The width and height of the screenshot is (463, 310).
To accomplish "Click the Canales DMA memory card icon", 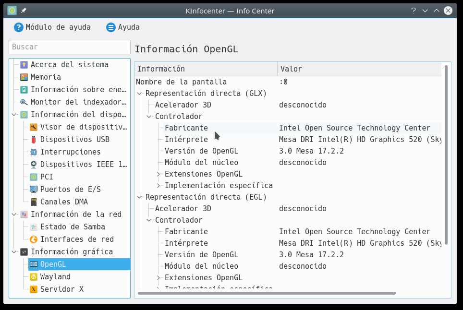I will (33, 202).
